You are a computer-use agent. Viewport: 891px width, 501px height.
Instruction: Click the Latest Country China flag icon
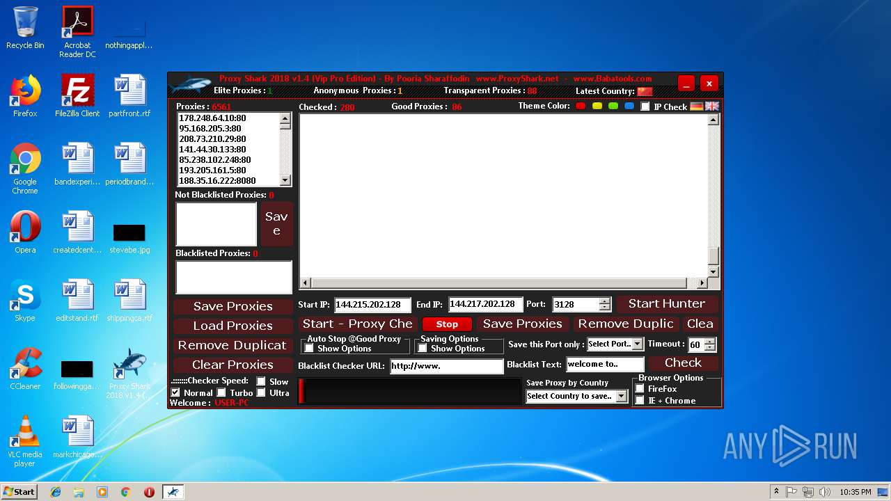645,91
